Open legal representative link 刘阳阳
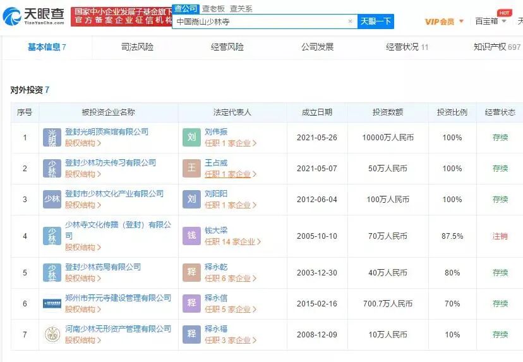This screenshot has width=523, height=362. pyautogui.click(x=216, y=194)
